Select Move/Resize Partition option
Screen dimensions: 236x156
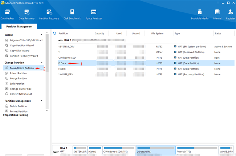point(22,68)
